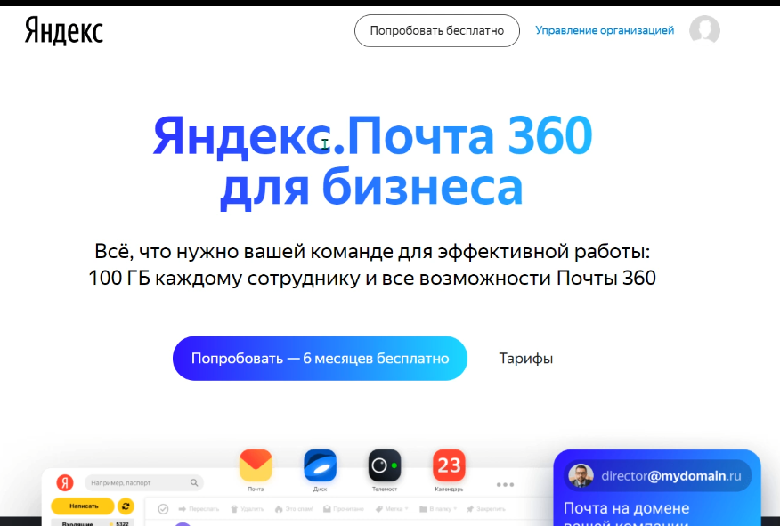Viewport: 780px width, 526px height.
Task: Toggle the select-all checkmark in mail toolbar
Action: click(x=163, y=509)
